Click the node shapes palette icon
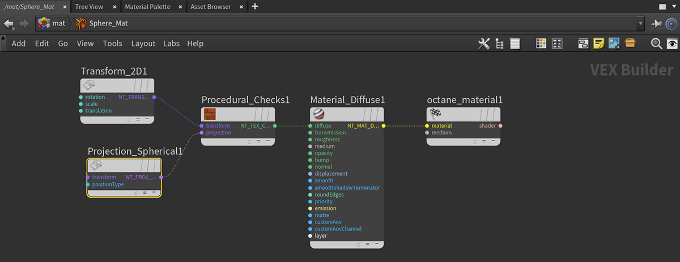 tap(557, 43)
